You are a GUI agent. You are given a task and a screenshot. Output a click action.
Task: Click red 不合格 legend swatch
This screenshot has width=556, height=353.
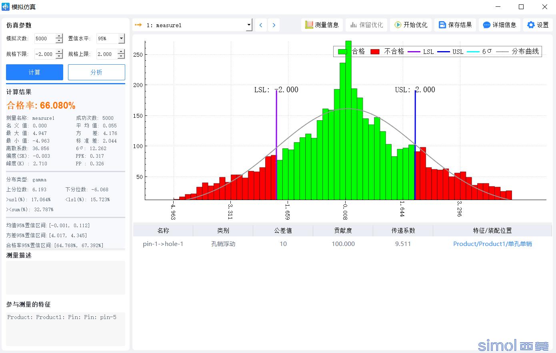[x=375, y=52]
